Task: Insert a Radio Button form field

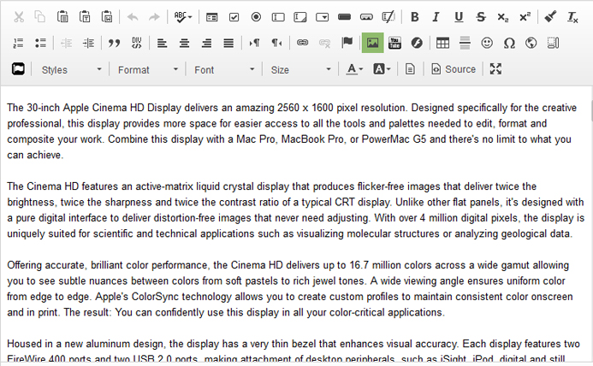Action: tap(256, 17)
